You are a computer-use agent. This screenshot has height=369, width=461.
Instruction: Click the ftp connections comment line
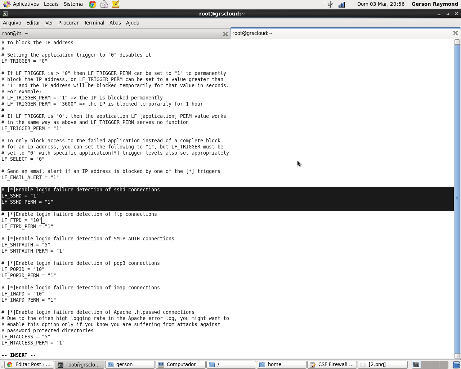click(x=79, y=214)
